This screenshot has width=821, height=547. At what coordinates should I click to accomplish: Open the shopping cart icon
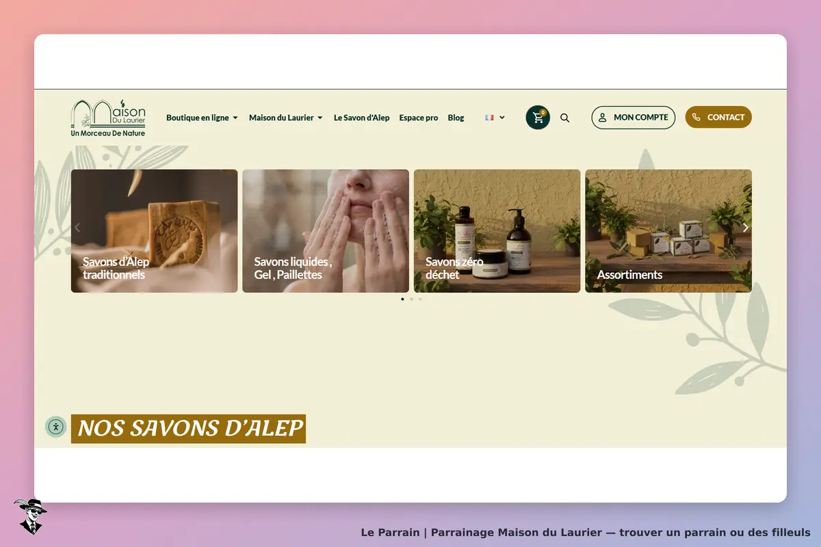click(x=538, y=118)
